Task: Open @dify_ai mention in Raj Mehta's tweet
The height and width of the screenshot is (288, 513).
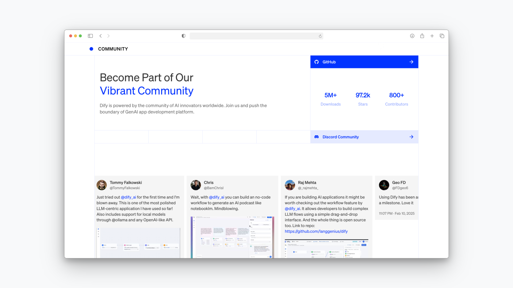Action: (293, 209)
